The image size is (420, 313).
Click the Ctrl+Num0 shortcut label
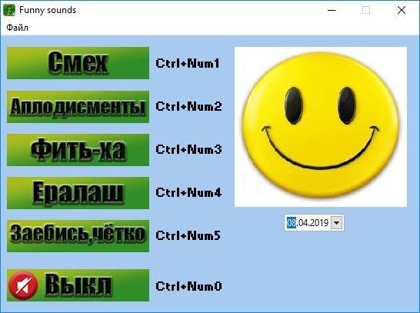[188, 286]
